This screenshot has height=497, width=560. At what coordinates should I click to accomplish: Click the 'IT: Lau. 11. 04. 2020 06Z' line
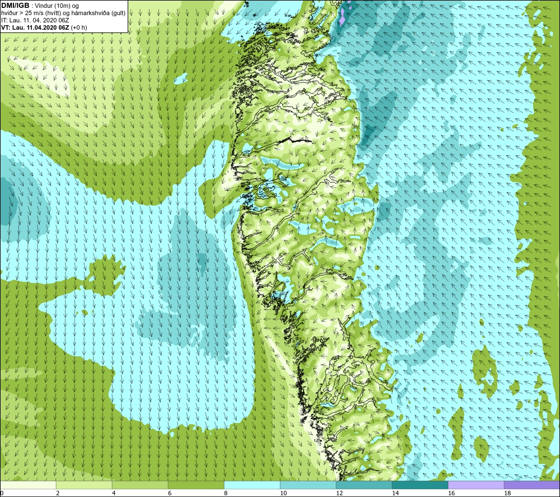(35, 20)
